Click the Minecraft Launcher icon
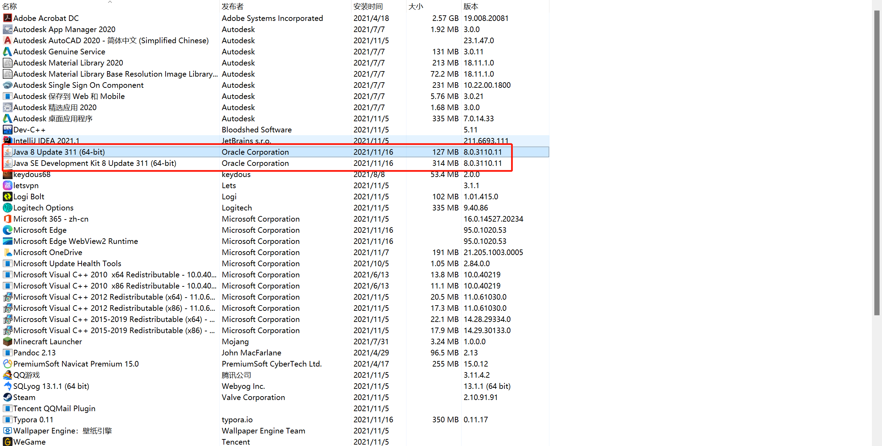Screen dimensions: 882x446 pyautogui.click(x=7, y=341)
